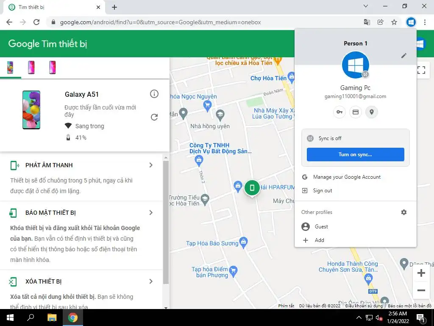Refresh the Galaxy A51 location
Image resolution: width=434 pixels, height=326 pixels.
154,117
